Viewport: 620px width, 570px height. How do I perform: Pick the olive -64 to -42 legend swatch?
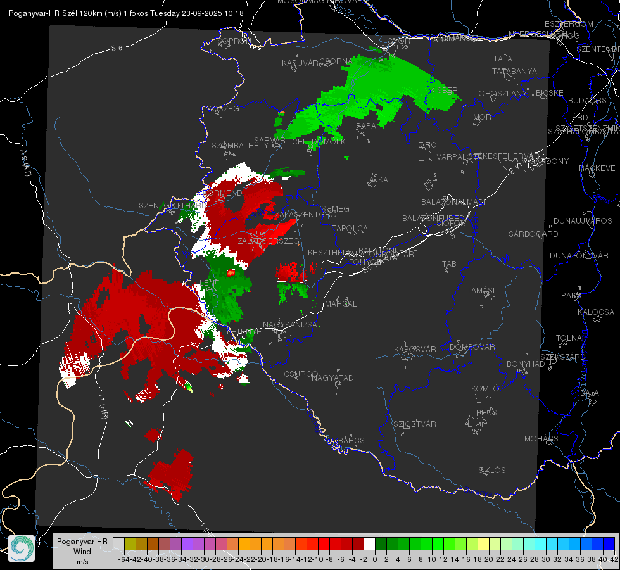(x=130, y=543)
